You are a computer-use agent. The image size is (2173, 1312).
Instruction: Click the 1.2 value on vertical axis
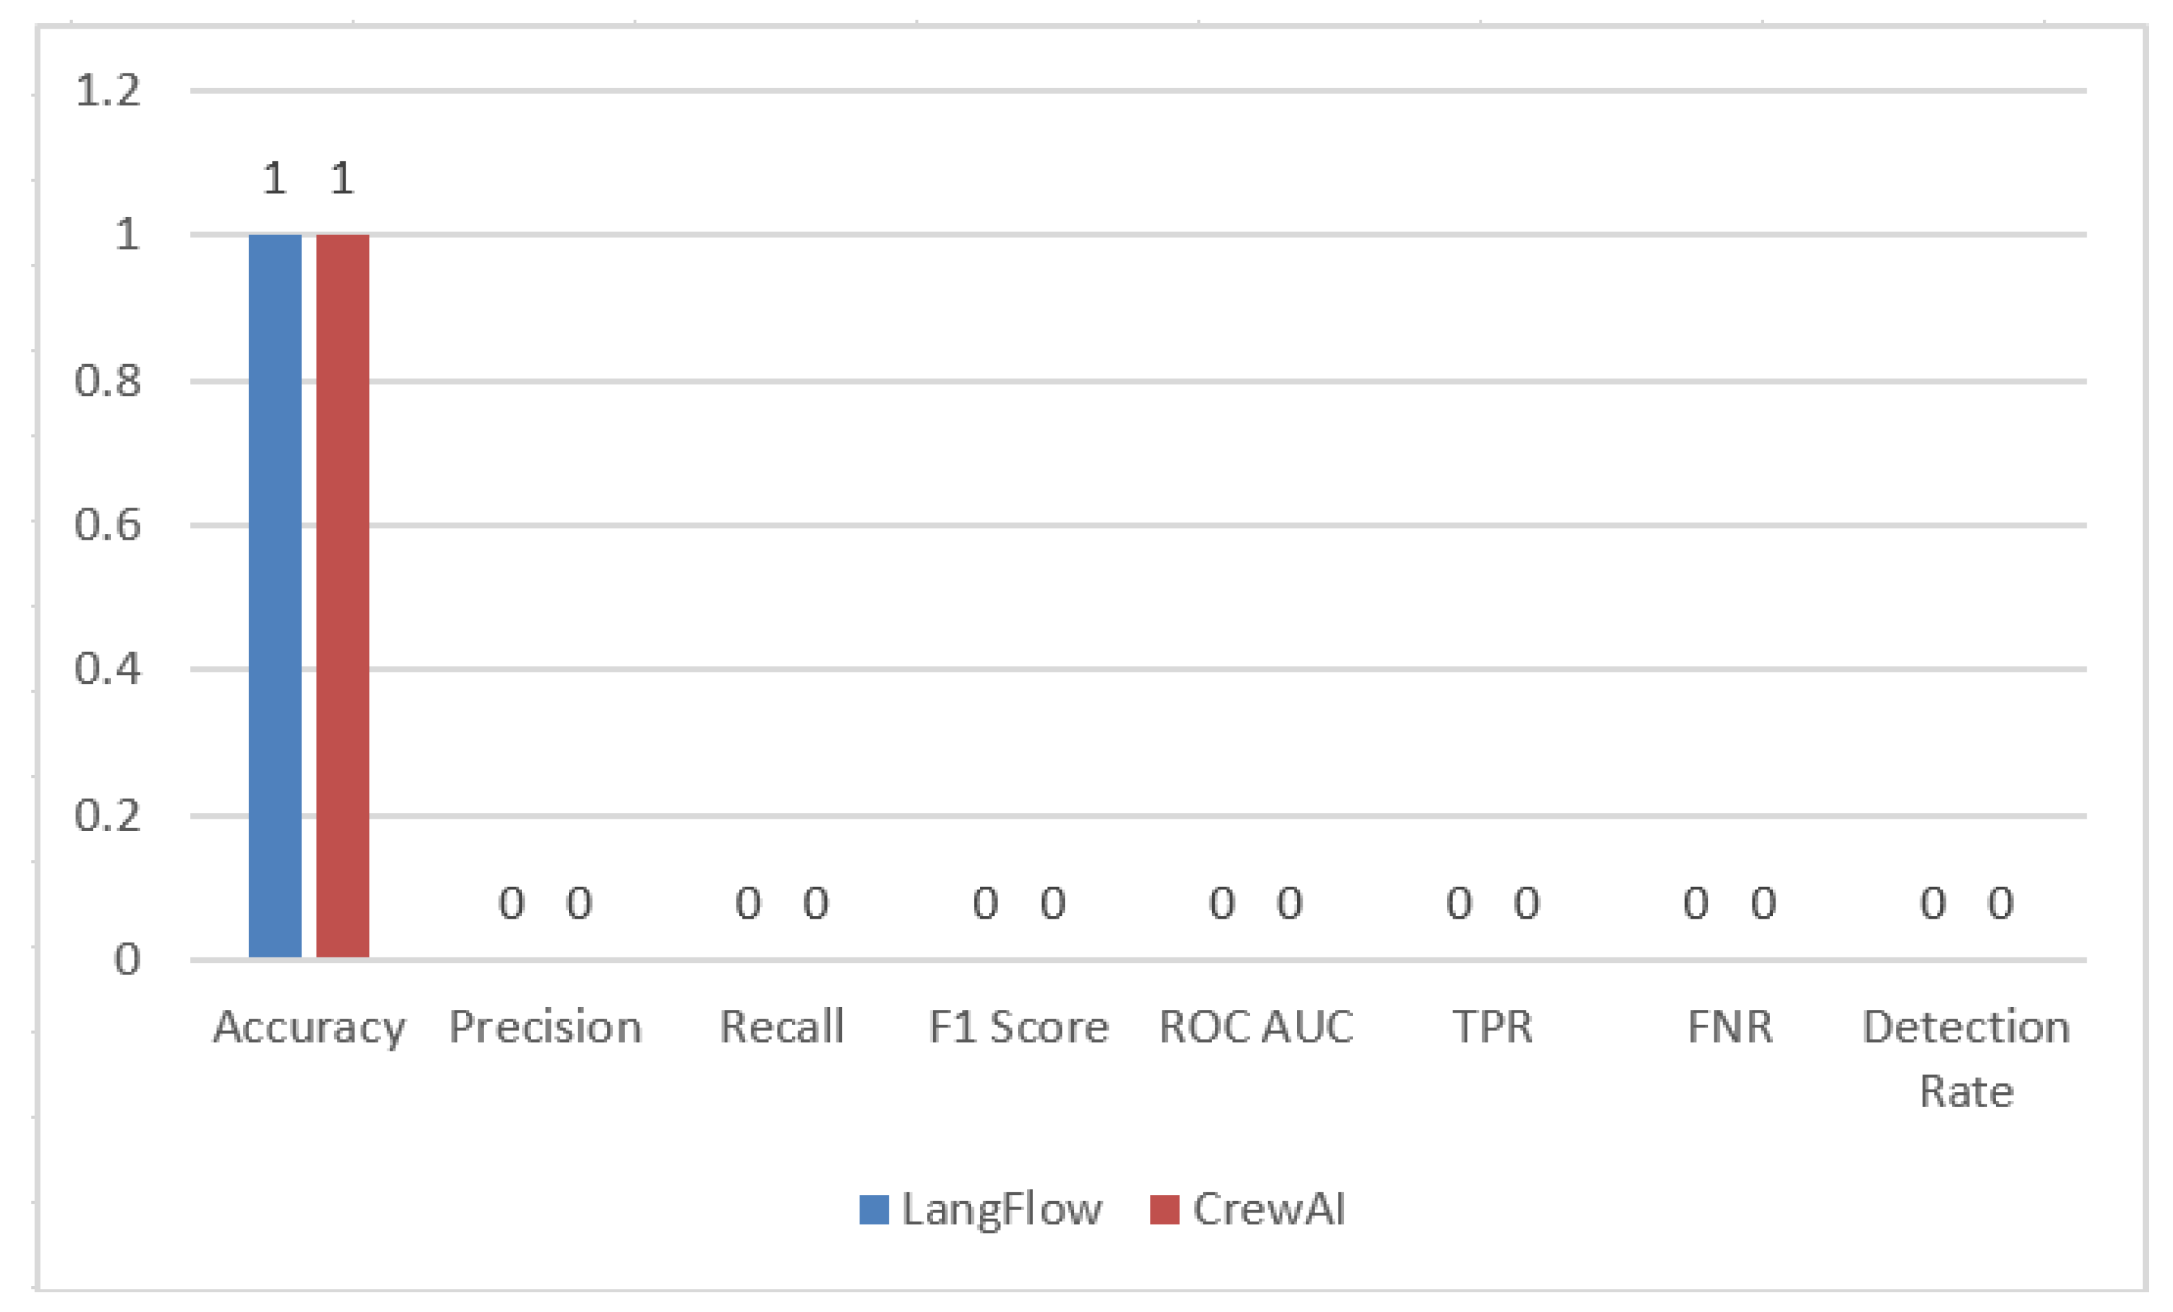point(108,91)
